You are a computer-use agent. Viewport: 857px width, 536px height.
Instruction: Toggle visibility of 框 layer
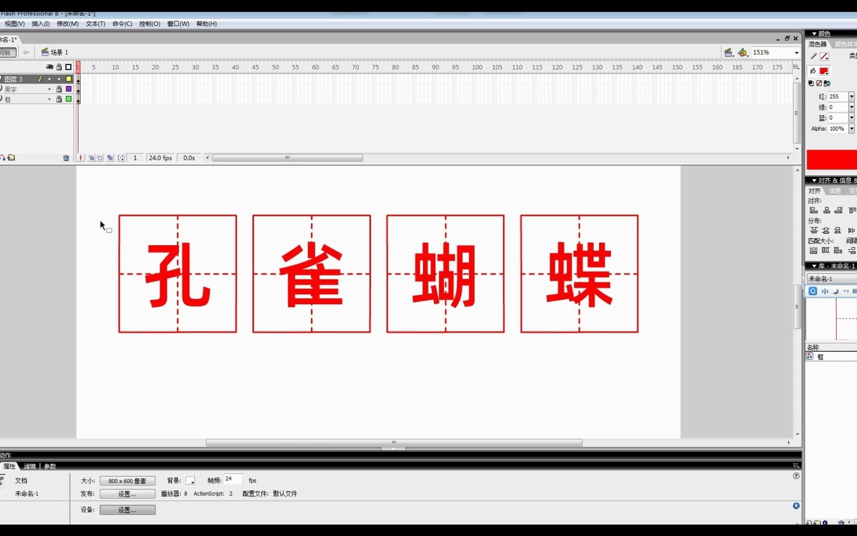pyautogui.click(x=49, y=99)
